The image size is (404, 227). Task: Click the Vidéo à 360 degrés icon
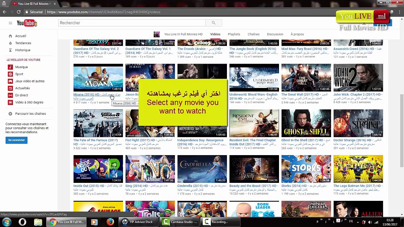pyautogui.click(x=10, y=102)
